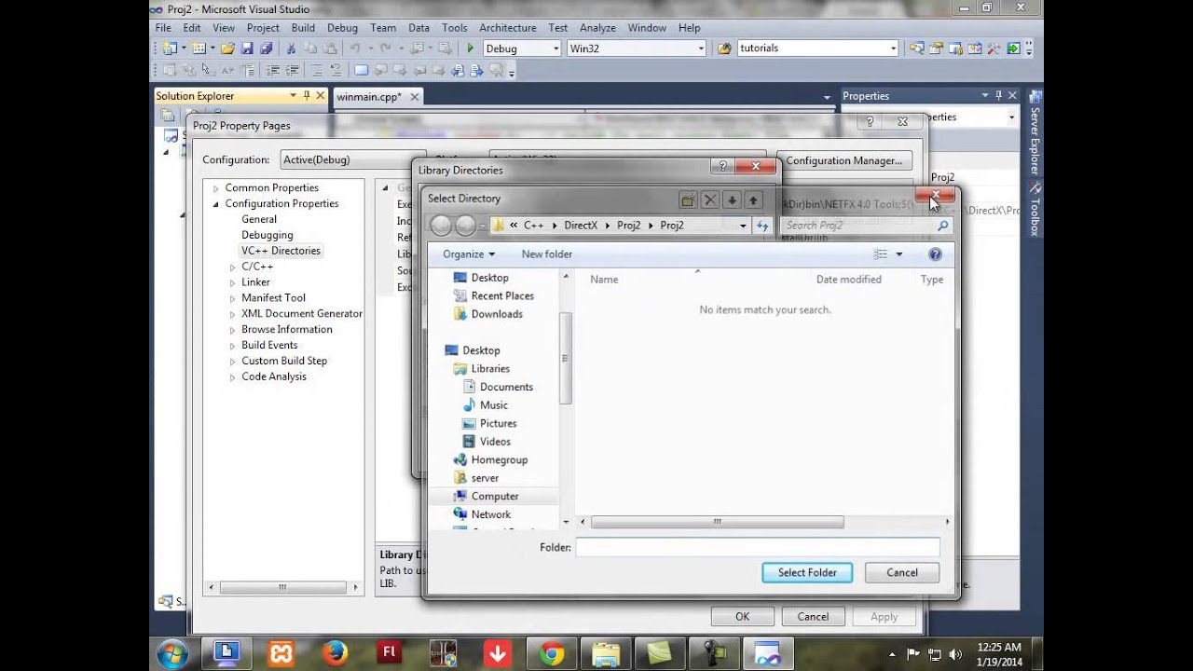Image resolution: width=1193 pixels, height=671 pixels.
Task: Click the volume speaker tray icon
Action: [x=956, y=654]
